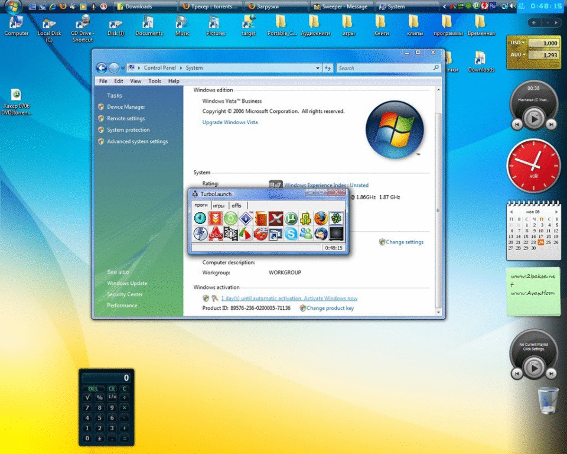Click the Windows Start orb
Screen dimensions: 567x454
[x=13, y=7]
